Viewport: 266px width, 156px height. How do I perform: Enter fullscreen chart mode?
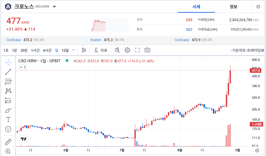click(x=137, y=50)
